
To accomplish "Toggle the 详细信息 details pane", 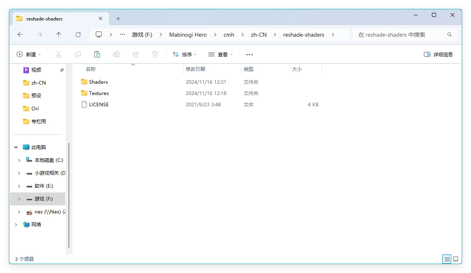I will (438, 54).
